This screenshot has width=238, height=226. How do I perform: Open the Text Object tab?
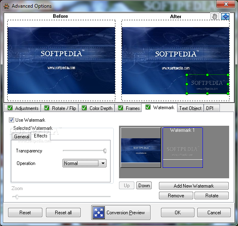click(190, 108)
